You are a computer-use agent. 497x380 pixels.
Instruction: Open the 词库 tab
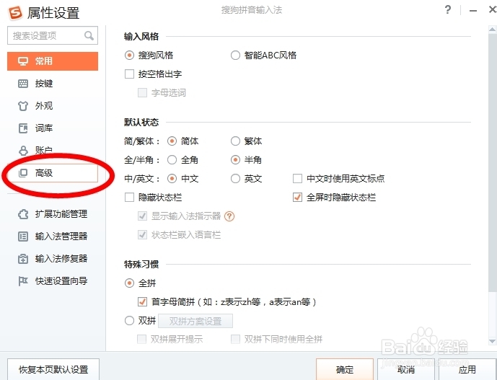[53, 128]
